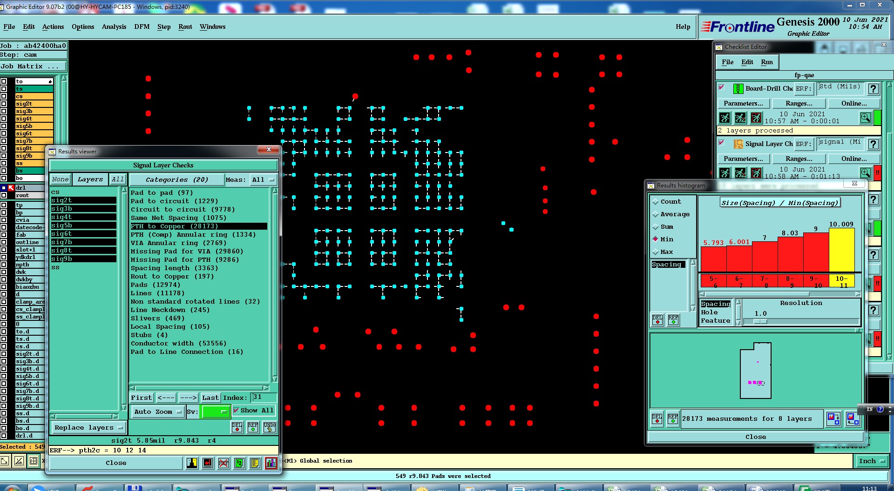Click the Last button in Results viewer

point(210,398)
